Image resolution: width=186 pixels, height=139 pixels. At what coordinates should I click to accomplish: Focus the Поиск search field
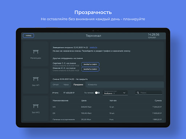(149, 93)
